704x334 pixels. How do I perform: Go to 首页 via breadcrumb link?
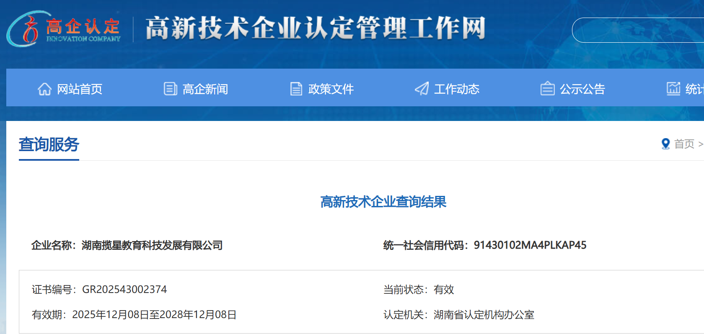(x=684, y=144)
